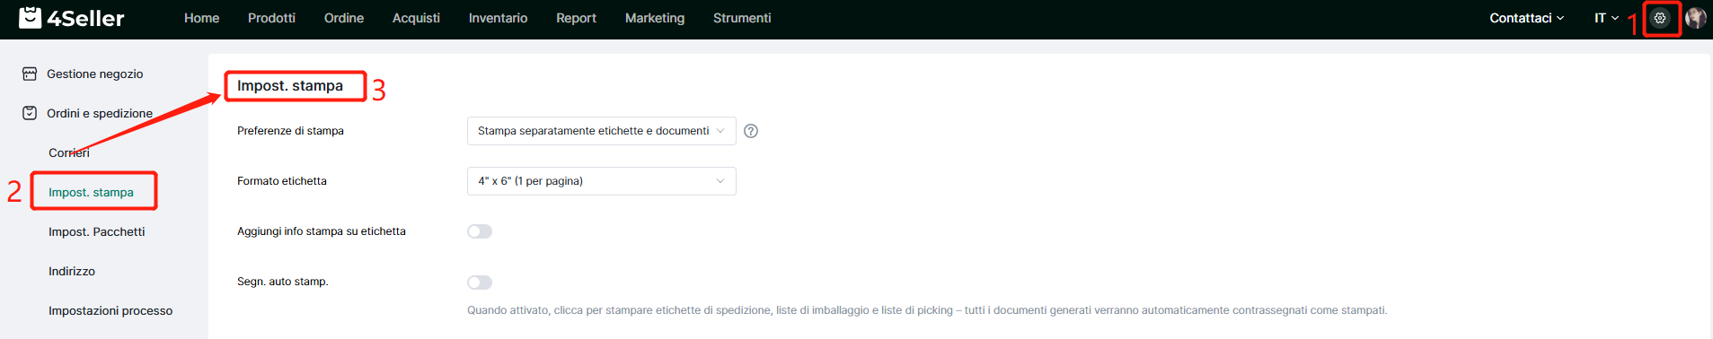Open the user avatar profile menu

pos(1695,18)
